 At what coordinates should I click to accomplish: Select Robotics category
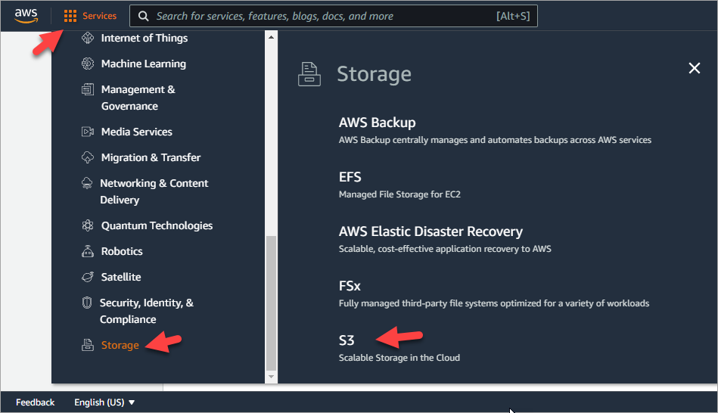click(x=122, y=251)
